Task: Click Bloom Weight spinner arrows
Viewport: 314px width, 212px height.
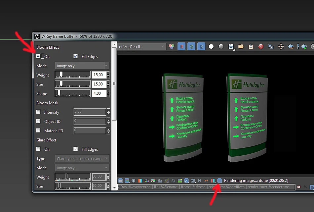Action: [x=108, y=75]
